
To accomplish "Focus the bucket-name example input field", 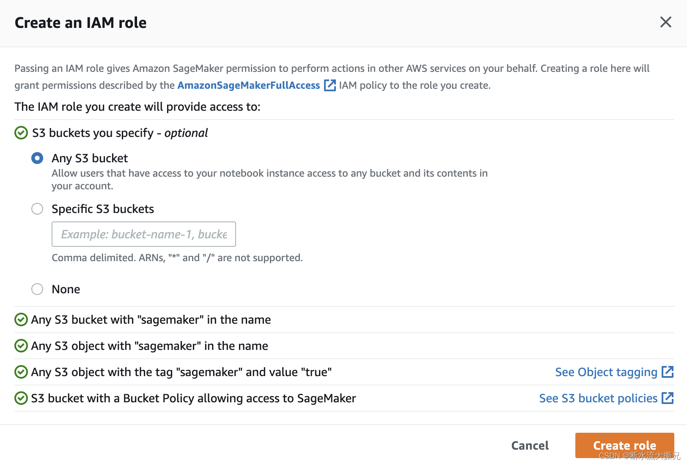I will point(144,234).
